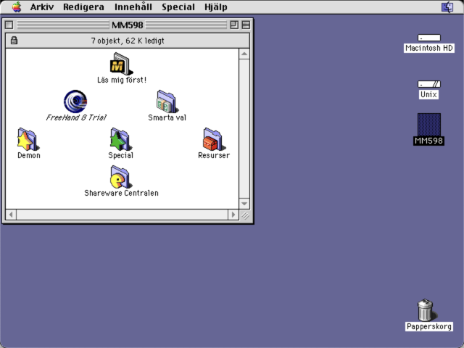
Task: Click the "Shareware Centralen" label
Action: [x=121, y=193]
